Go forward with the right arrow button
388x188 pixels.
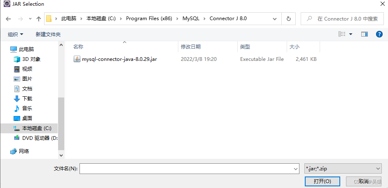(21, 19)
